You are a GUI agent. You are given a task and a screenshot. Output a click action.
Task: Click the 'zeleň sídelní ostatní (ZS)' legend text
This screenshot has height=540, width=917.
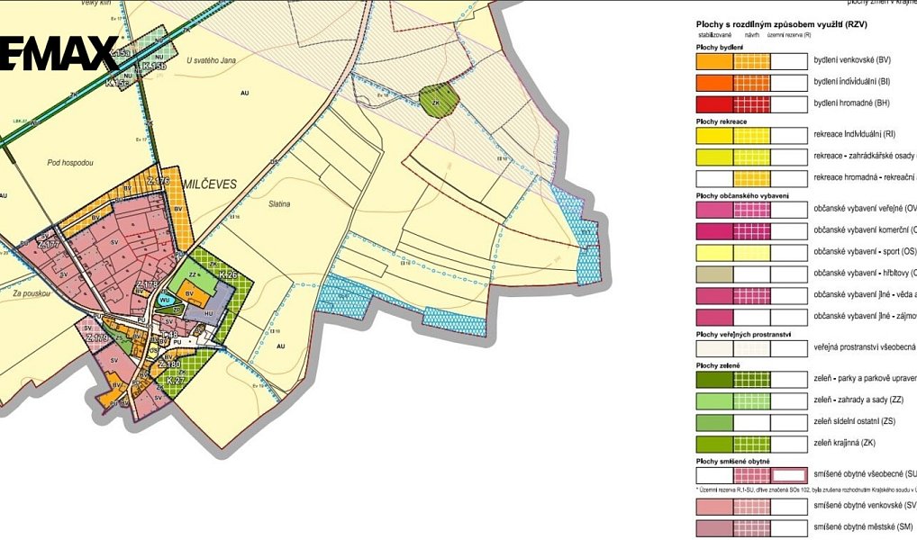855,422
